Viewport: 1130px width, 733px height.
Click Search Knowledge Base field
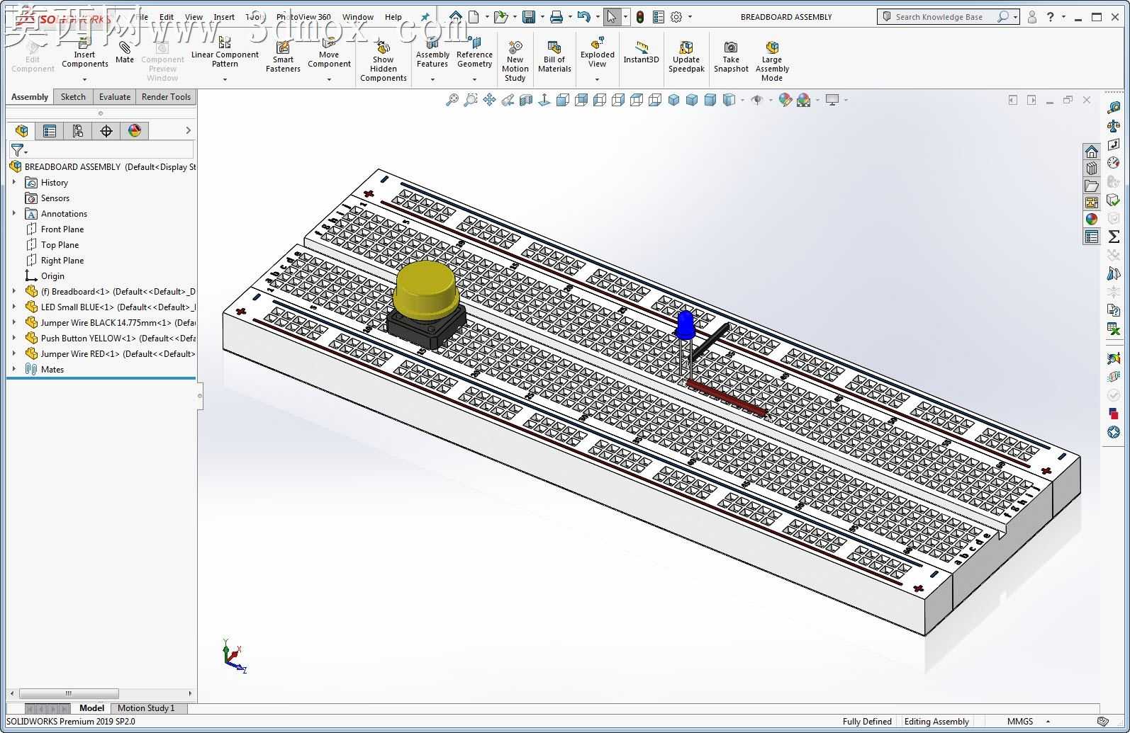[939, 16]
